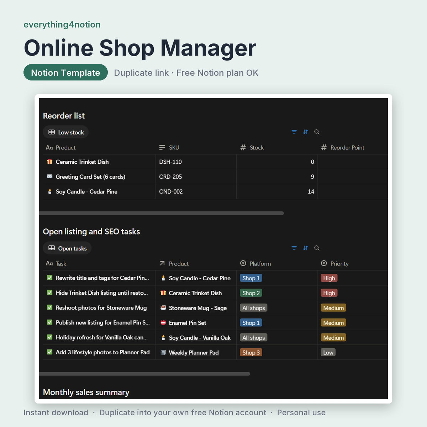This screenshot has height=427, width=427.
Task: Toggle checkbox for Rewrite title and tags task
Action: 49,278
